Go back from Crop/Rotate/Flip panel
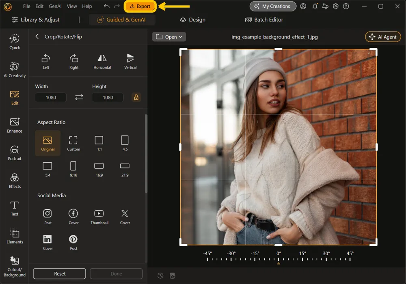The width and height of the screenshot is (406, 284). coord(37,37)
